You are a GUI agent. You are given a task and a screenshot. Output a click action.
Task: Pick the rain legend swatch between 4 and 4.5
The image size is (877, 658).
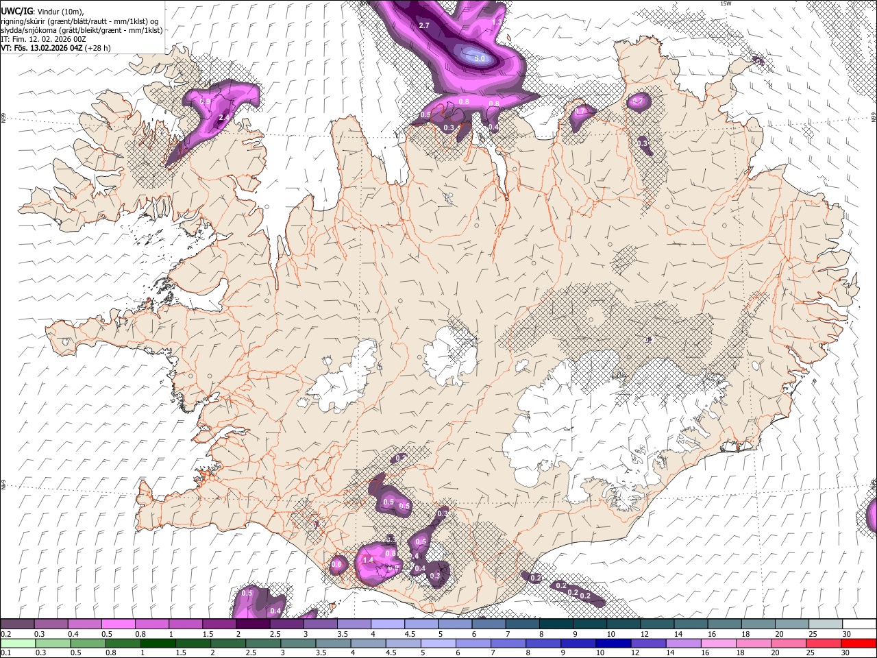(368, 643)
